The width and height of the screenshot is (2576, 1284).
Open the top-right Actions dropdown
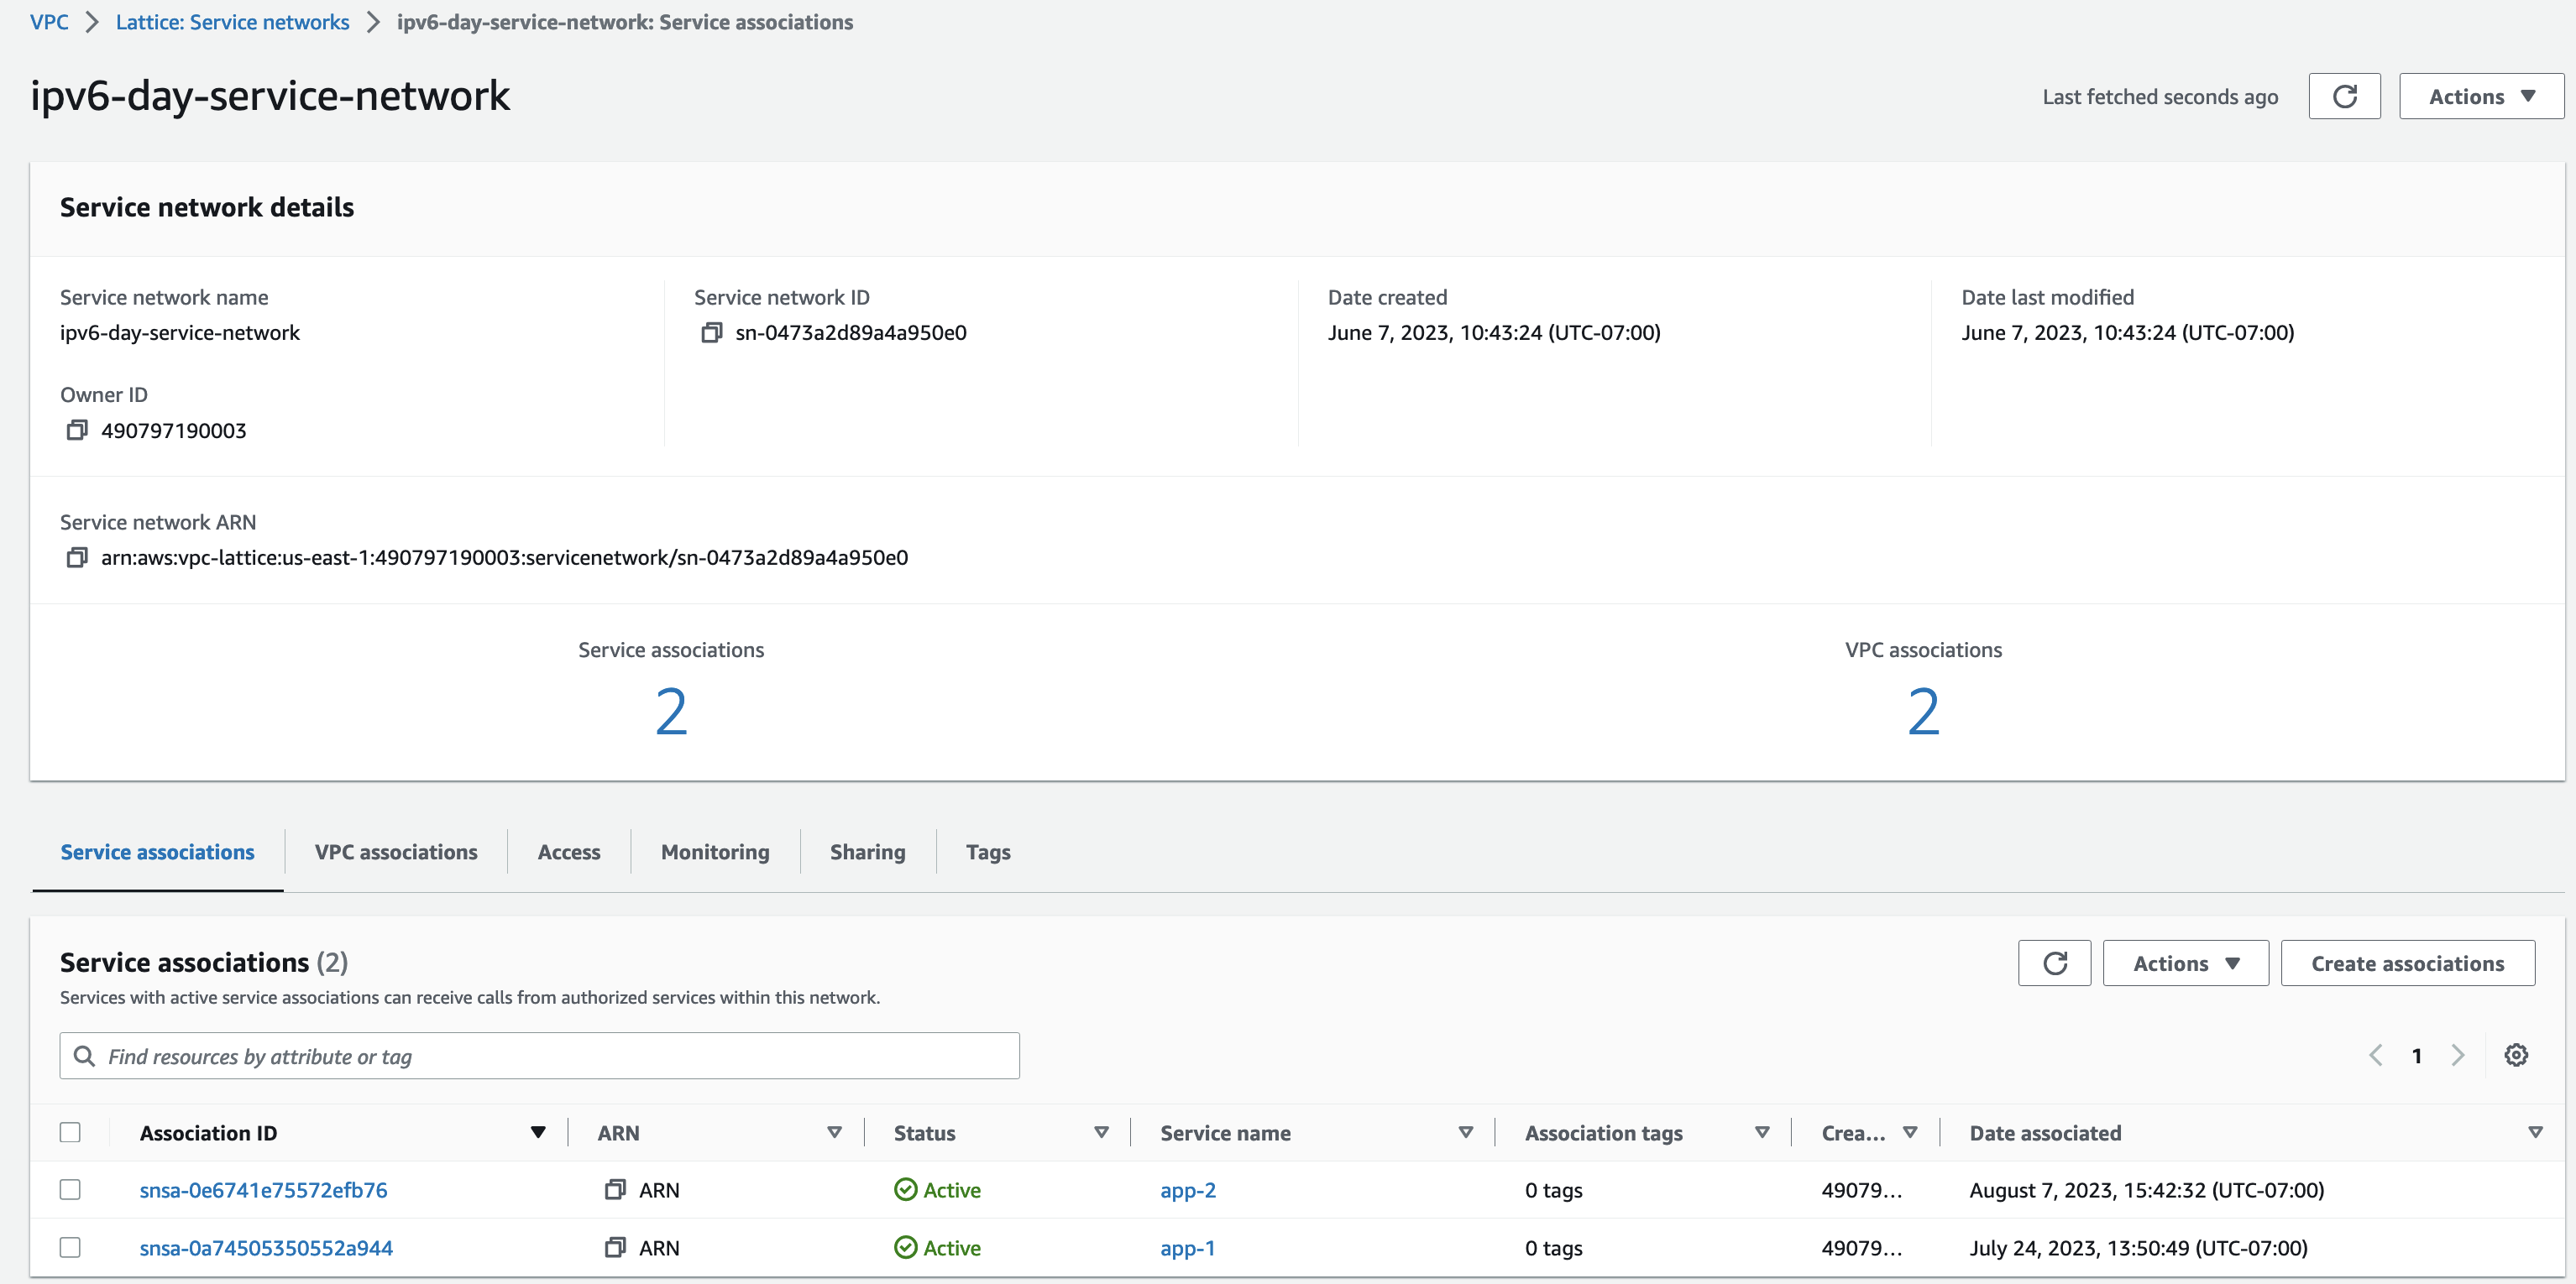pos(2480,97)
